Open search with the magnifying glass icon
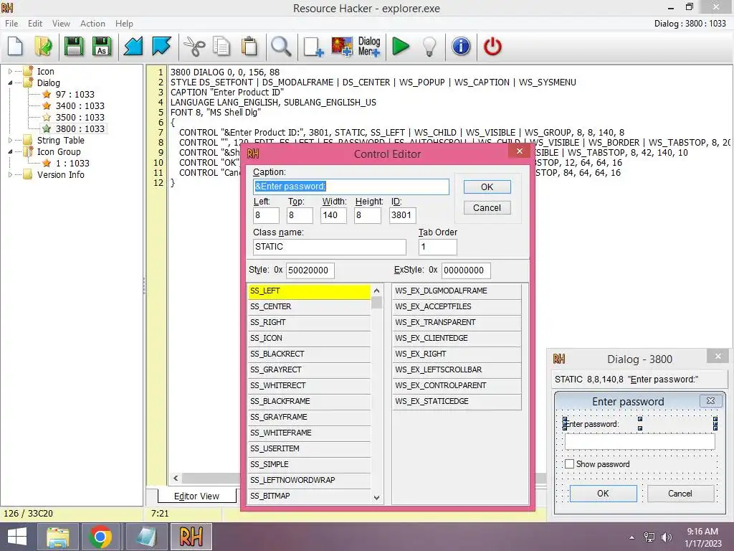 (281, 47)
